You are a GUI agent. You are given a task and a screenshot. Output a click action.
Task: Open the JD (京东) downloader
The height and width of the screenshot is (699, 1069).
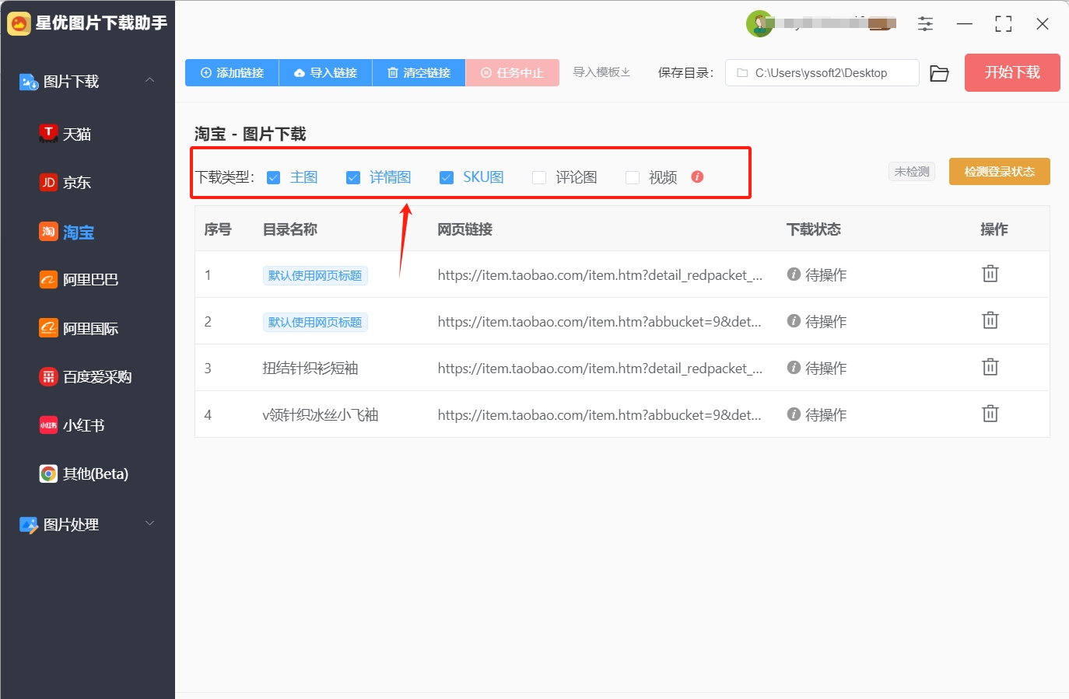(x=65, y=183)
